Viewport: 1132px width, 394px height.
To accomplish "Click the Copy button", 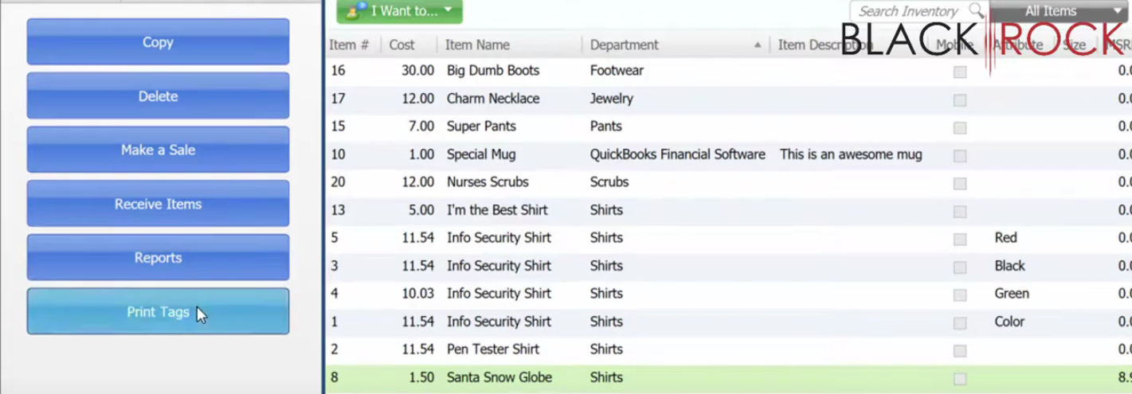I will click(x=158, y=42).
